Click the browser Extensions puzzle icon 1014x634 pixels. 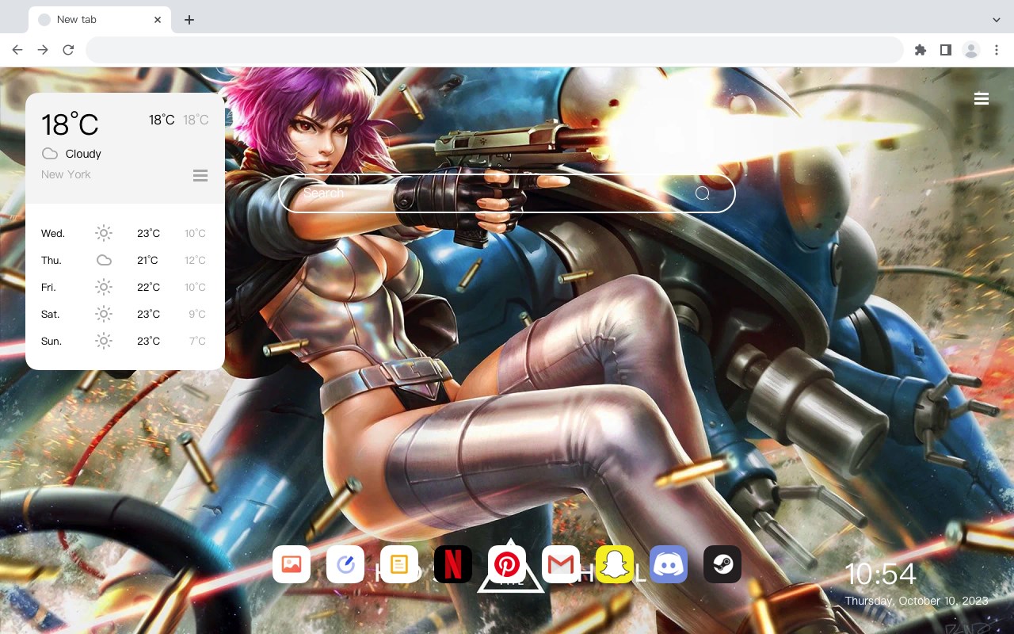click(x=920, y=50)
